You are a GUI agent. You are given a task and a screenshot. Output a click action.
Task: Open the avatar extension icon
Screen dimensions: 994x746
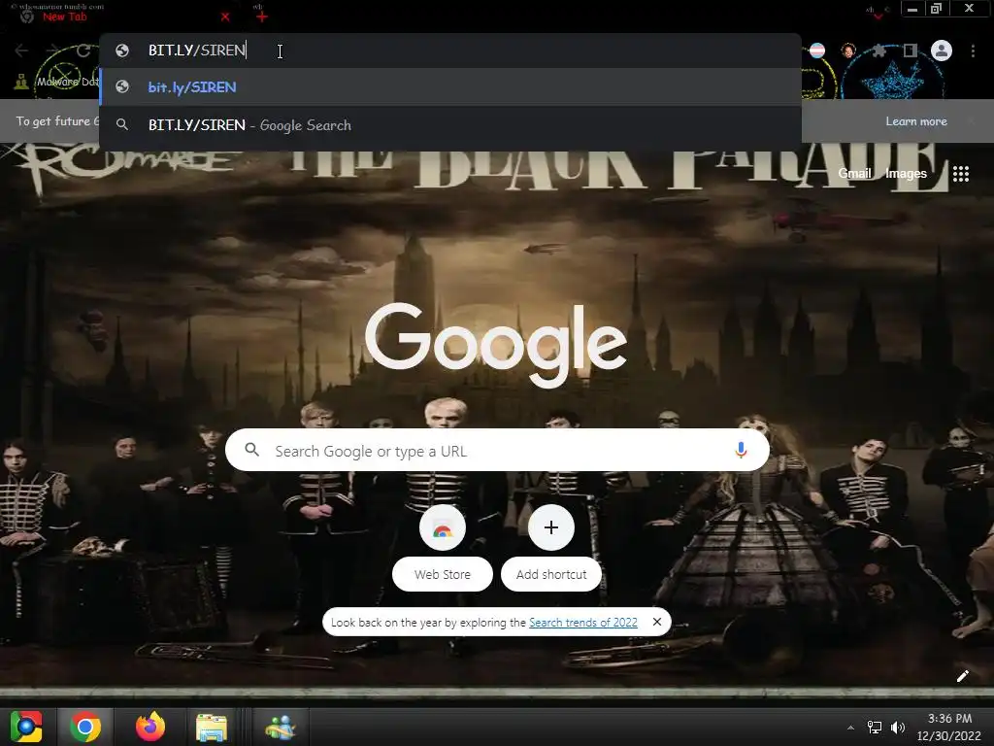(848, 51)
